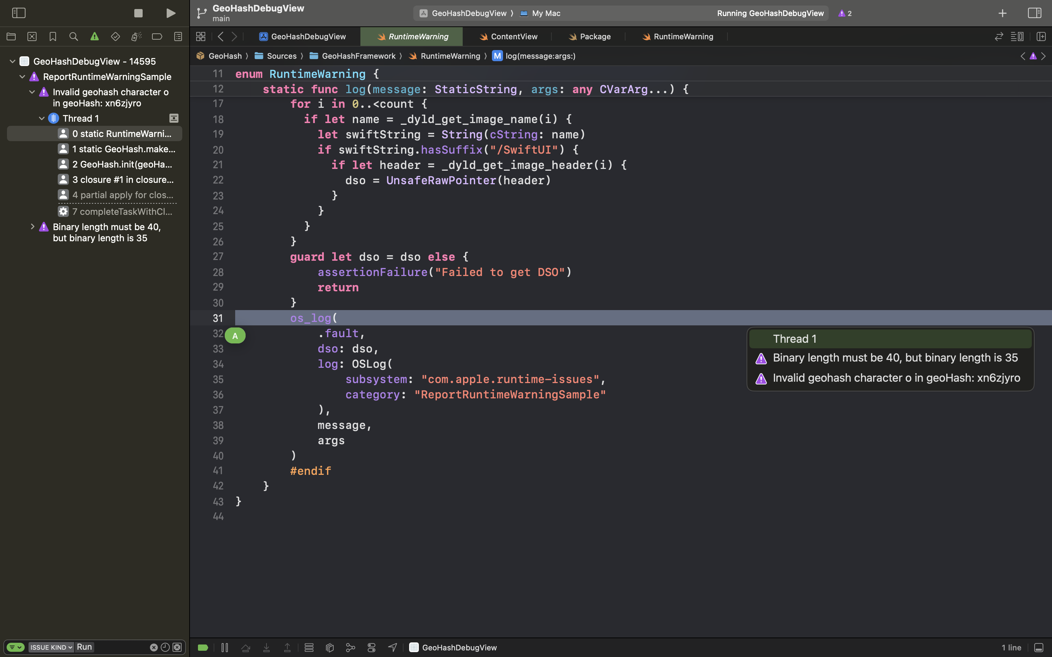
Task: Pause program execution
Action: click(x=225, y=647)
